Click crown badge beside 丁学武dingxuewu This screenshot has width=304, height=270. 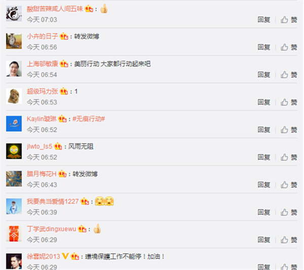(82, 229)
